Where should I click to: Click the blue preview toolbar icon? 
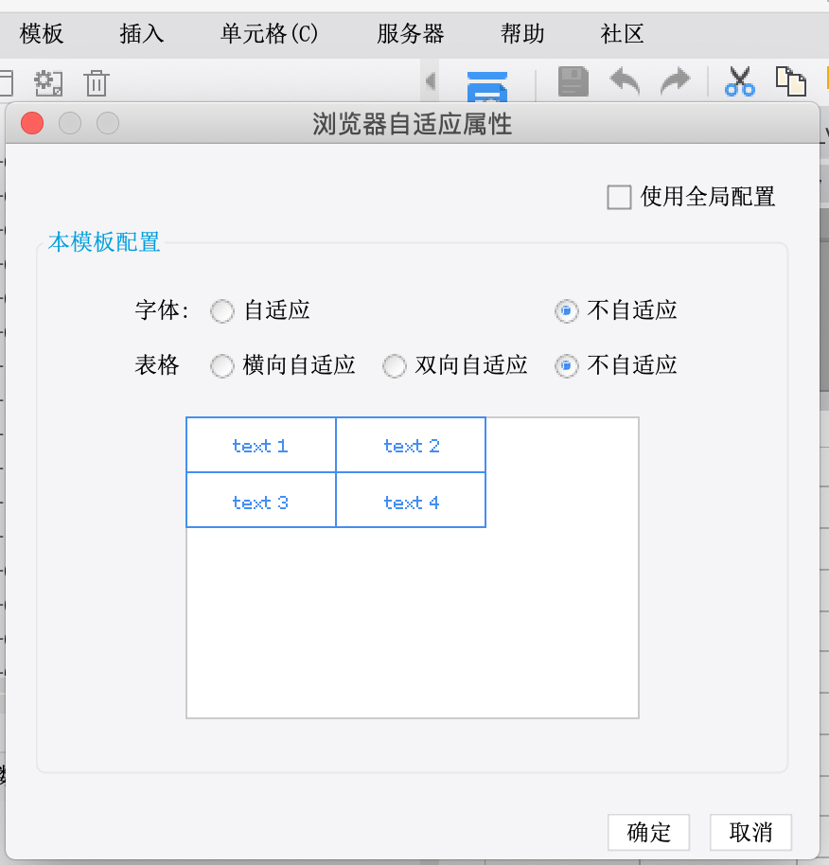point(487,87)
